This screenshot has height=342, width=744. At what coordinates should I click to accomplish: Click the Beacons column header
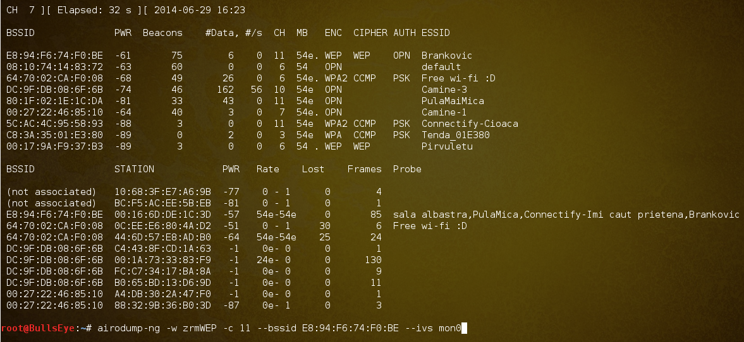(x=162, y=33)
